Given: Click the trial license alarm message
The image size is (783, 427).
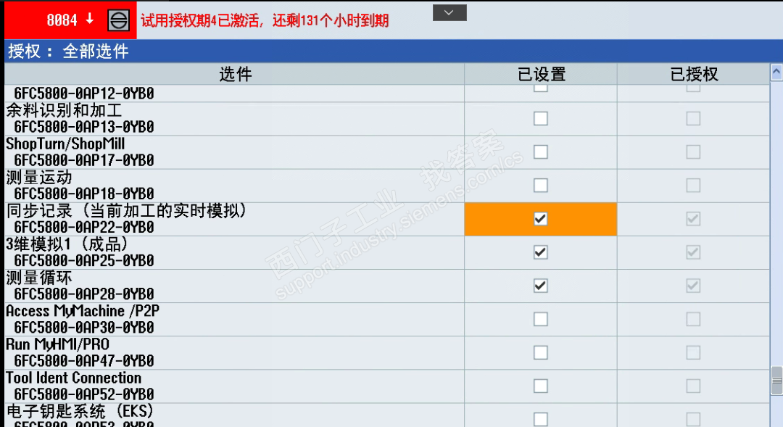Looking at the screenshot, I should pos(265,20).
